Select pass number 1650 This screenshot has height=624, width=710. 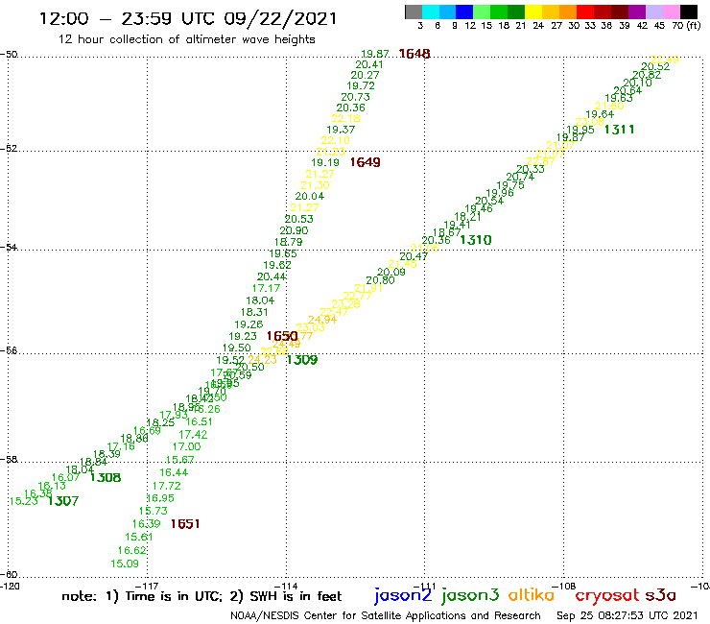[x=282, y=336]
